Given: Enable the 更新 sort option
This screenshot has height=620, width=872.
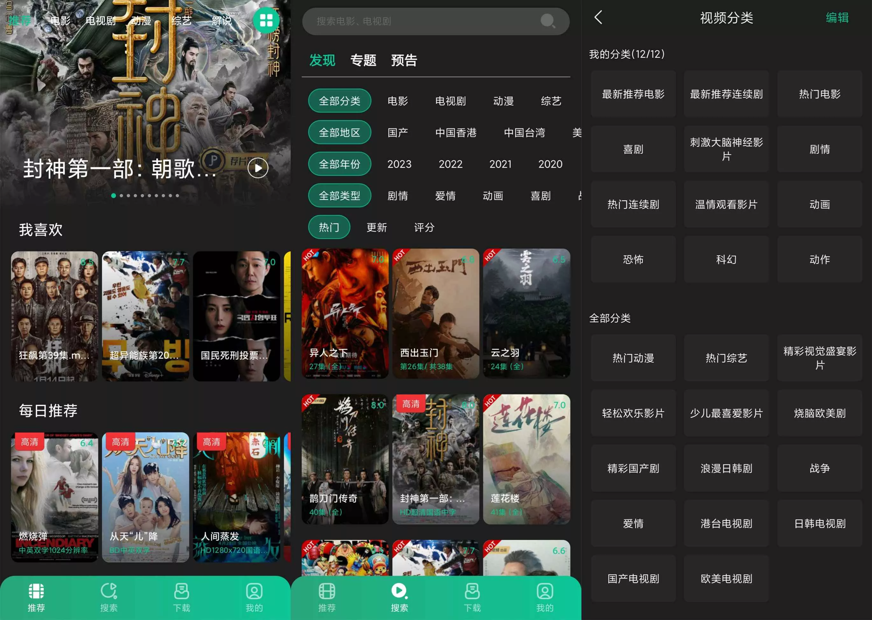Looking at the screenshot, I should (x=376, y=227).
